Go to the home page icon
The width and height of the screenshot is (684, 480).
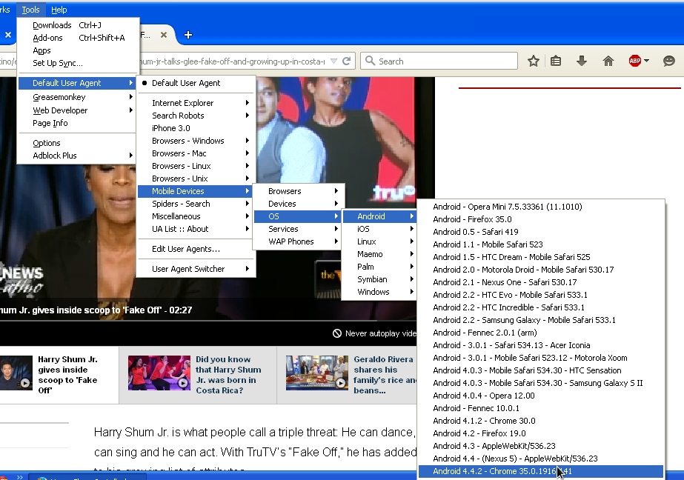click(608, 61)
